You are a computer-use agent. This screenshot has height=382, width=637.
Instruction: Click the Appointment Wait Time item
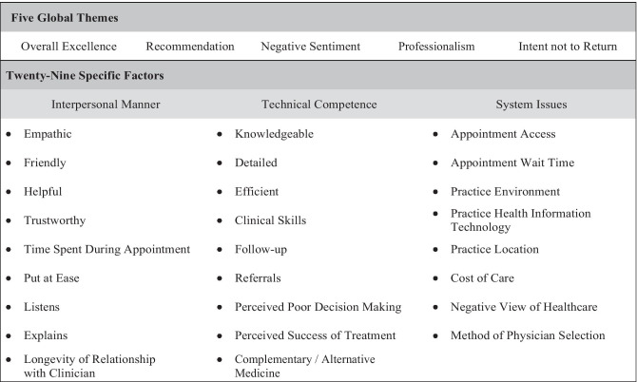pos(512,162)
